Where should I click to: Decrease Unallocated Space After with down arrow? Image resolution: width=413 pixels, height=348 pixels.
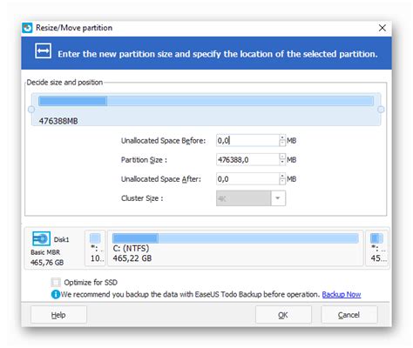[x=282, y=182]
